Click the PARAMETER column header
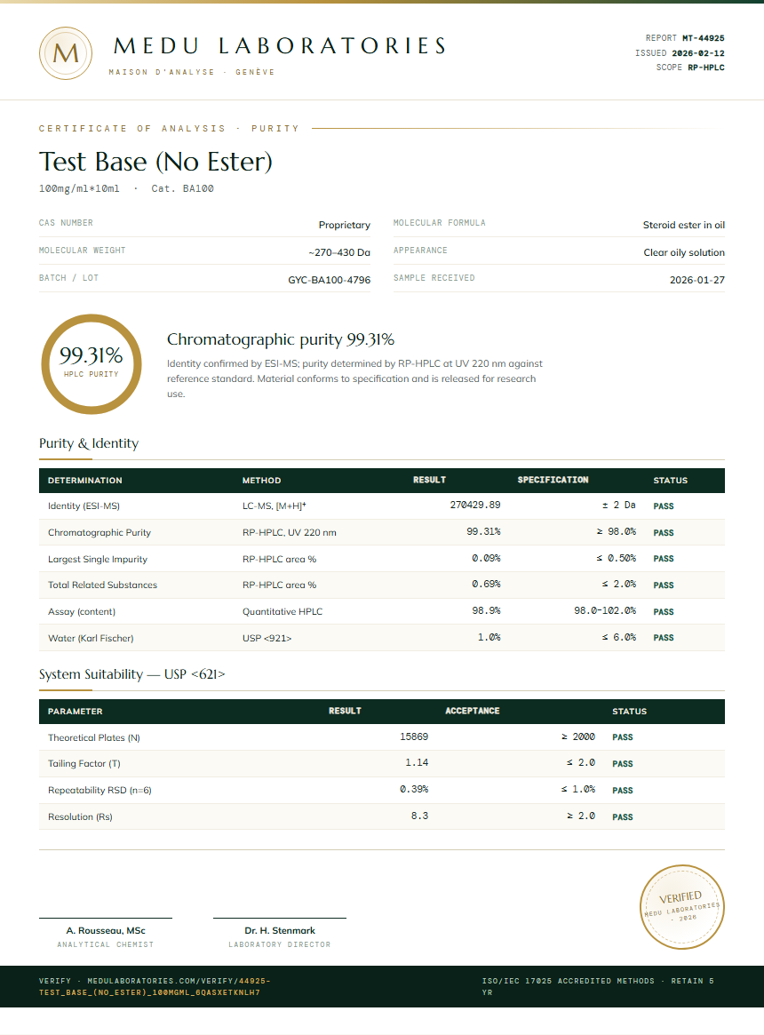 click(x=76, y=712)
